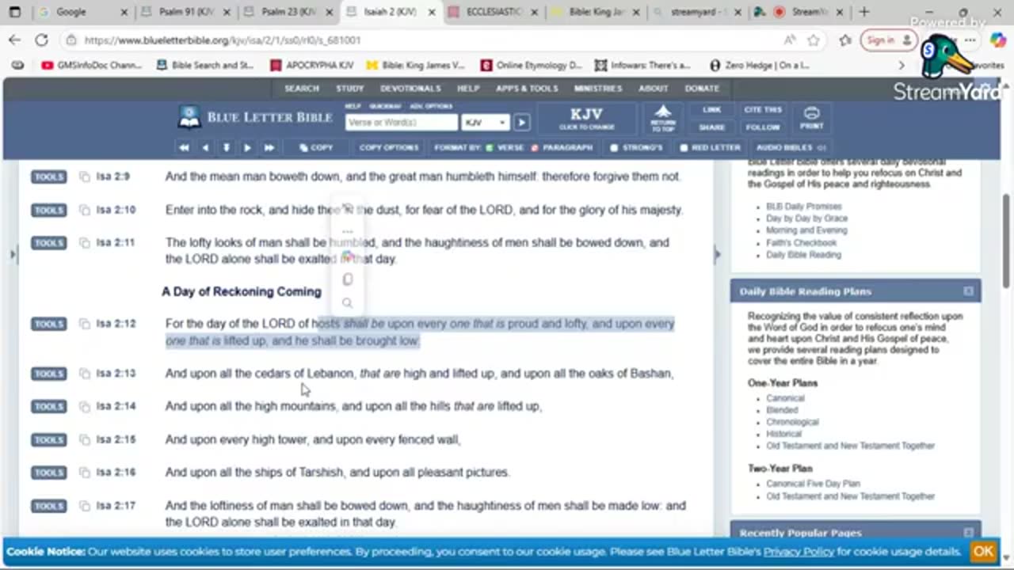Click the large KJV click-to-change button

pyautogui.click(x=587, y=118)
